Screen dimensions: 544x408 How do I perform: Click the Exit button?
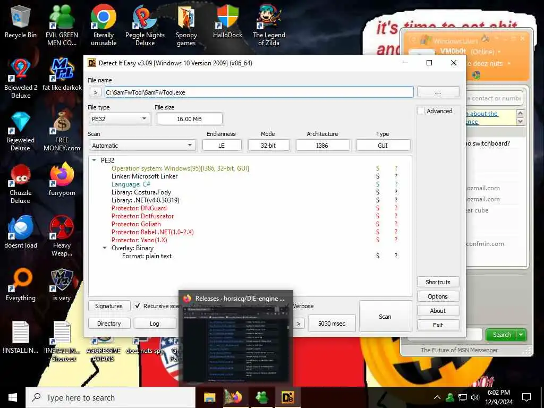(438, 325)
